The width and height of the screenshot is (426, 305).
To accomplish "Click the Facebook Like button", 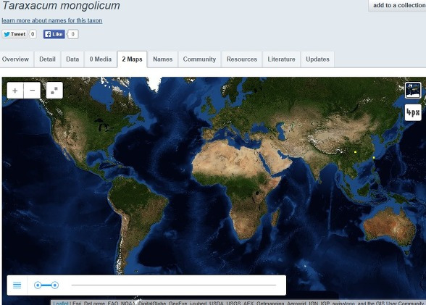I will 54,34.
